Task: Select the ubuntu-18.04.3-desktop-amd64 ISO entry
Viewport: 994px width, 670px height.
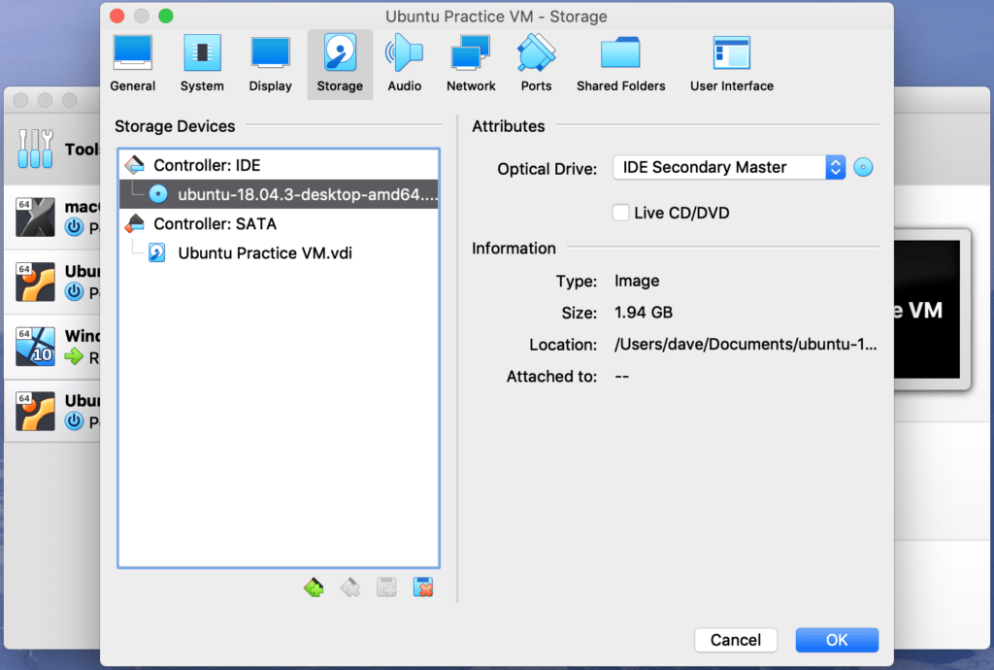Action: (x=279, y=194)
